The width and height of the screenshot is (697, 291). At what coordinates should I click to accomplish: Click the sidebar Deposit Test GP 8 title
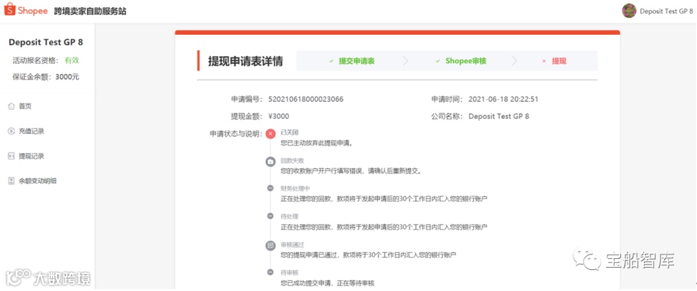tap(46, 42)
